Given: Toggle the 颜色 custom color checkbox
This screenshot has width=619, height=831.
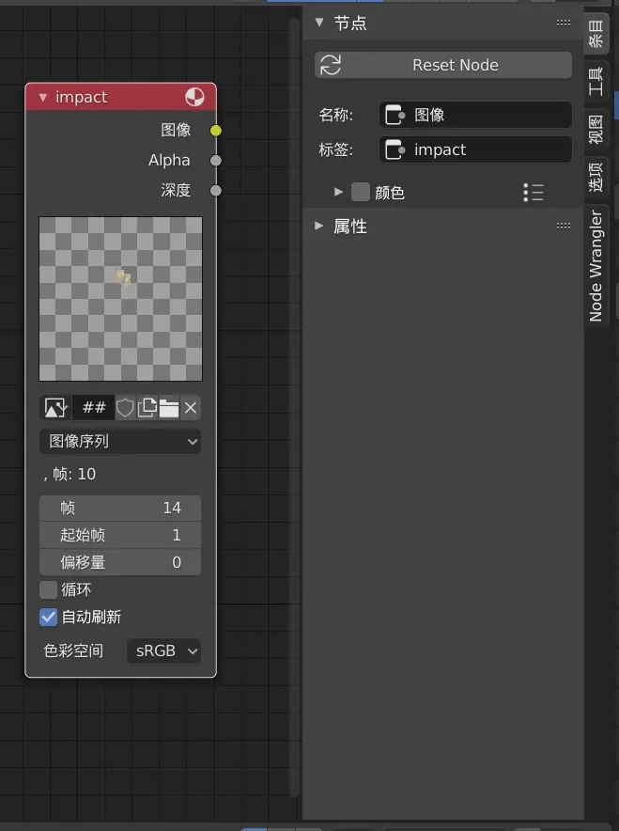Looking at the screenshot, I should tap(361, 192).
